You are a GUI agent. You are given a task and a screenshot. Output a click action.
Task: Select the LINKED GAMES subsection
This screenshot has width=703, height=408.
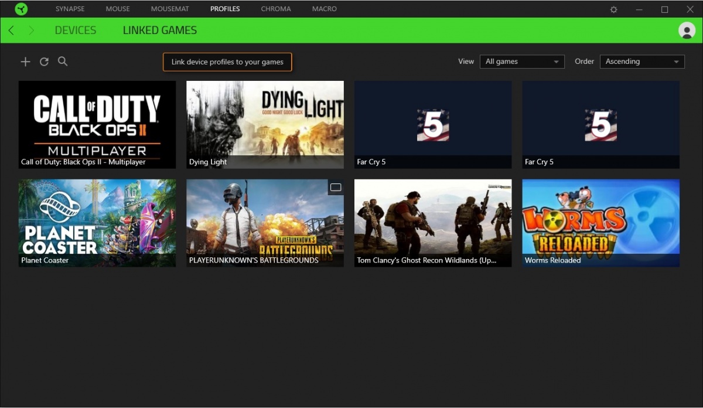160,30
